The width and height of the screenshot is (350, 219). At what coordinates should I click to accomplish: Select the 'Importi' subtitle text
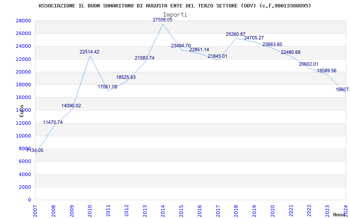(x=175, y=14)
